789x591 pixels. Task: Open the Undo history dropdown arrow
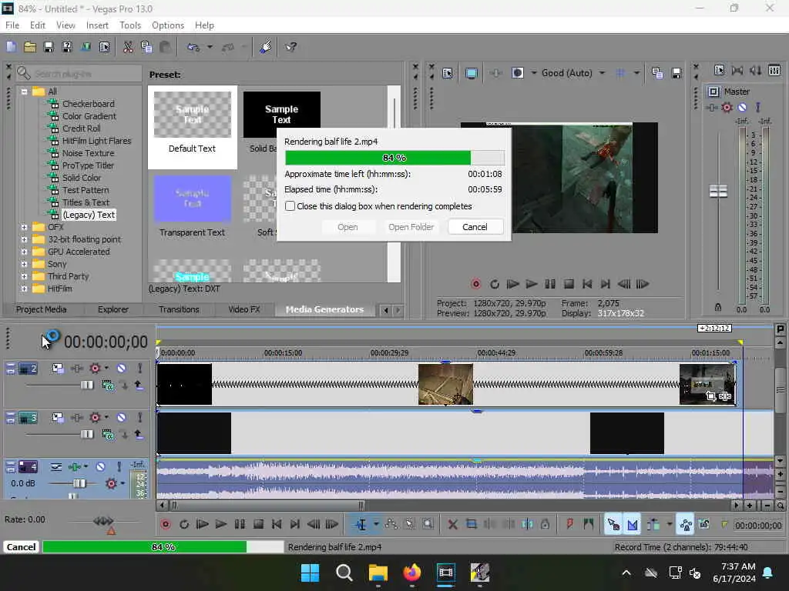coord(210,47)
